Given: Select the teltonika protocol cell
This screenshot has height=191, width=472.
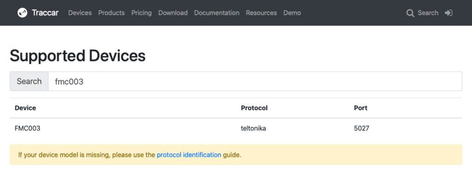Looking at the screenshot, I should [x=253, y=128].
